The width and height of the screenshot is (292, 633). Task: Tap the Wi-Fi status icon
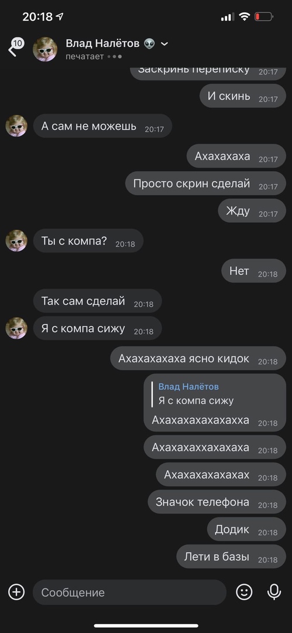coord(244,16)
